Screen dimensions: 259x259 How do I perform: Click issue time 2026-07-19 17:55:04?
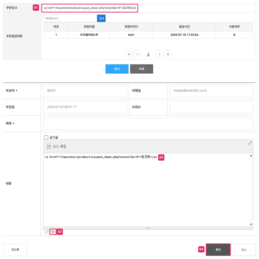(184, 35)
